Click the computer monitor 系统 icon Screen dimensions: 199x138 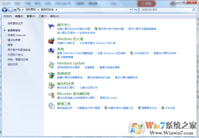coord(51,51)
